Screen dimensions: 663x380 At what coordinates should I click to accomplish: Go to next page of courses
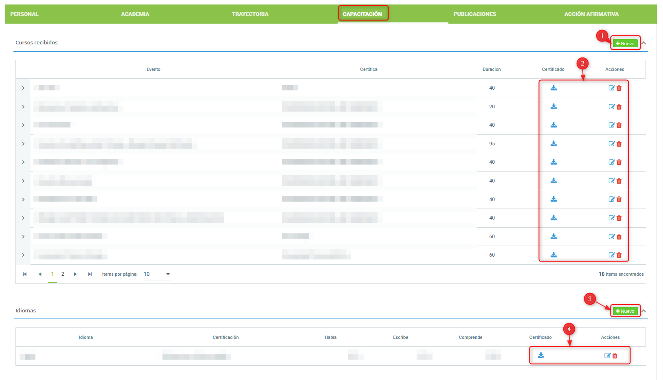click(x=75, y=274)
